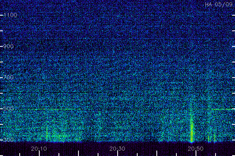
Task: Click the 700 frequency axis label
Action: click(x=8, y=77)
